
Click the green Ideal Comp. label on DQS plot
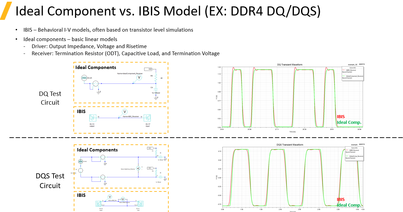pyautogui.click(x=349, y=205)
